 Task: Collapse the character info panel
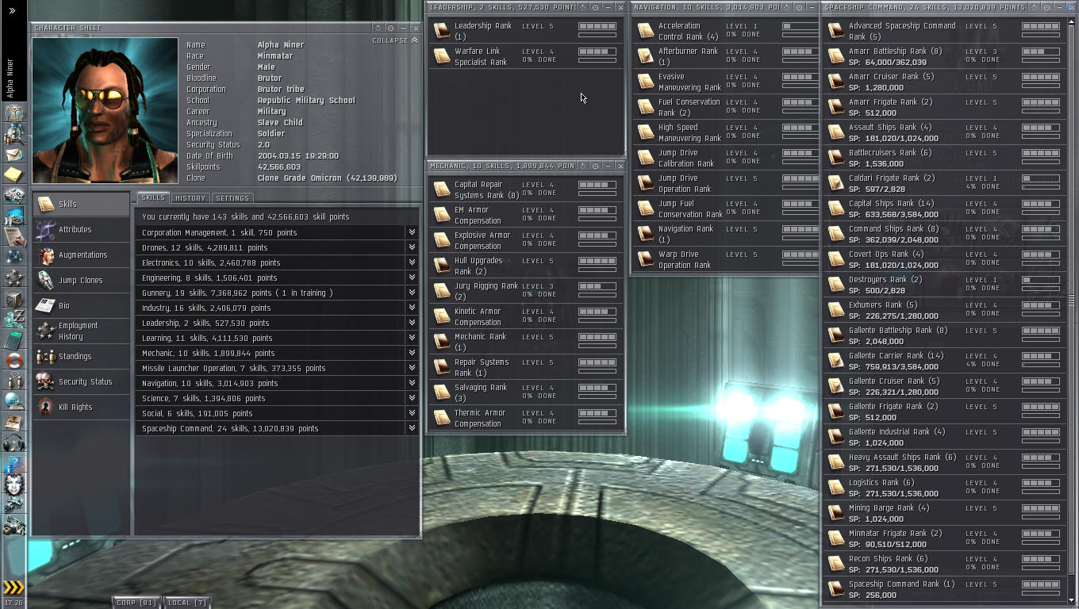pos(395,40)
